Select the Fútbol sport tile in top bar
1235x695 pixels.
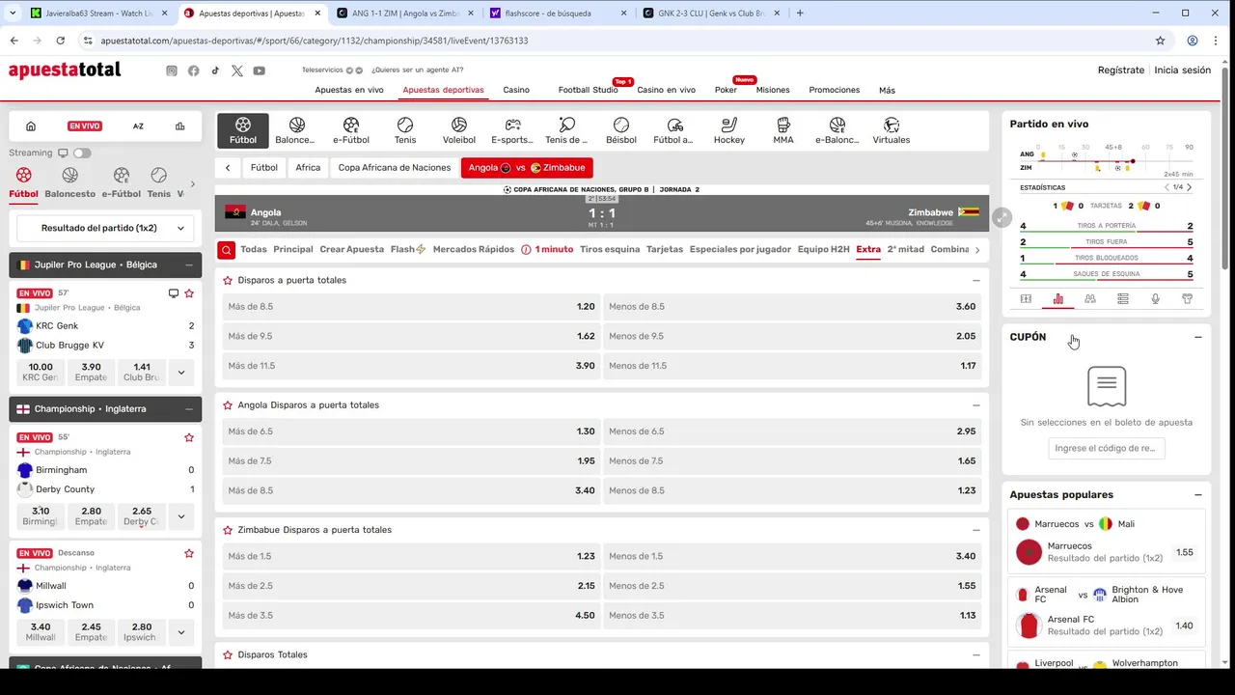tap(243, 130)
